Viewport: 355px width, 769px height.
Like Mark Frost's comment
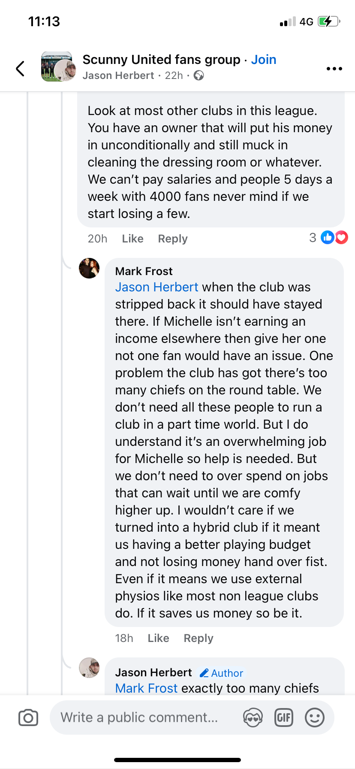(x=158, y=638)
